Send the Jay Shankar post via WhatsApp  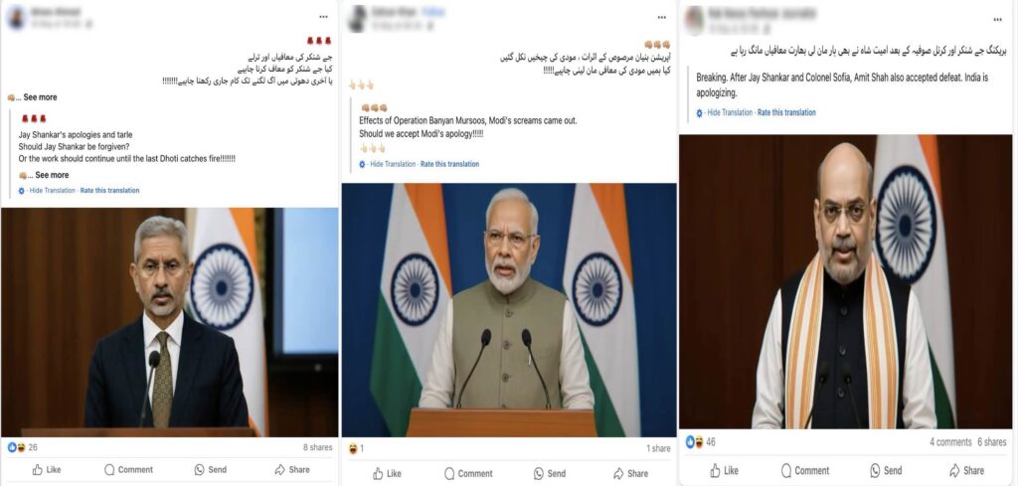[211, 469]
